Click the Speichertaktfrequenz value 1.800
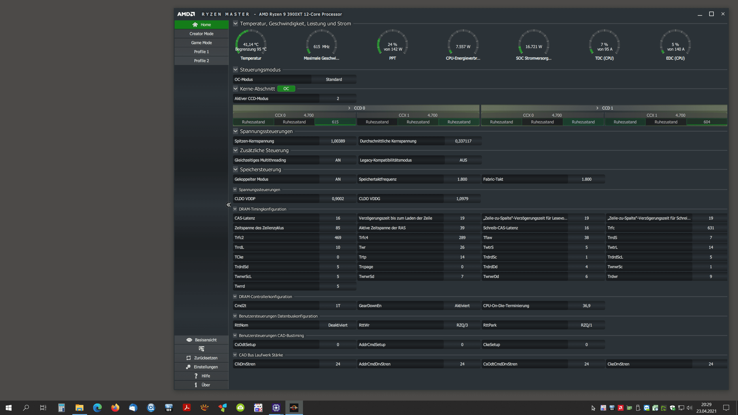 (462, 179)
